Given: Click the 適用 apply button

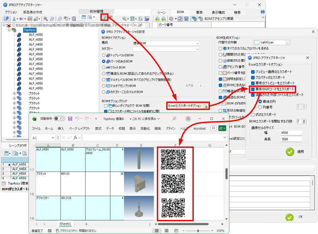Looking at the screenshot, I should tap(295, 152).
